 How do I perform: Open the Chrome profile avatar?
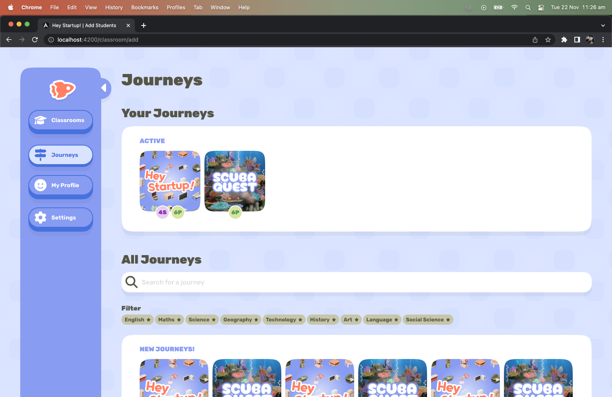click(590, 40)
